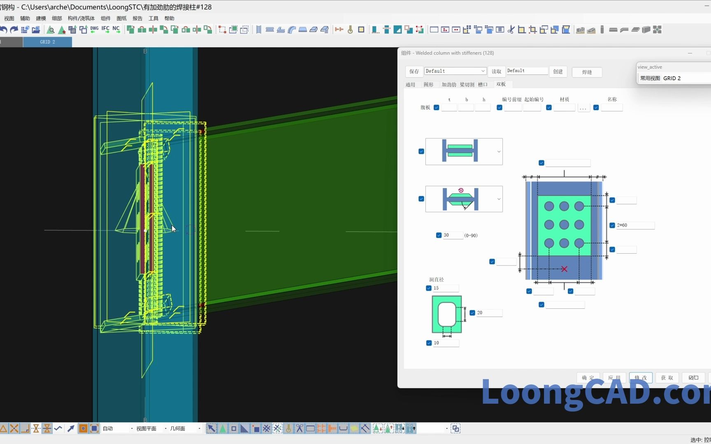Switch to the 梁切割 tab
Image resolution: width=711 pixels, height=444 pixels.
467,84
